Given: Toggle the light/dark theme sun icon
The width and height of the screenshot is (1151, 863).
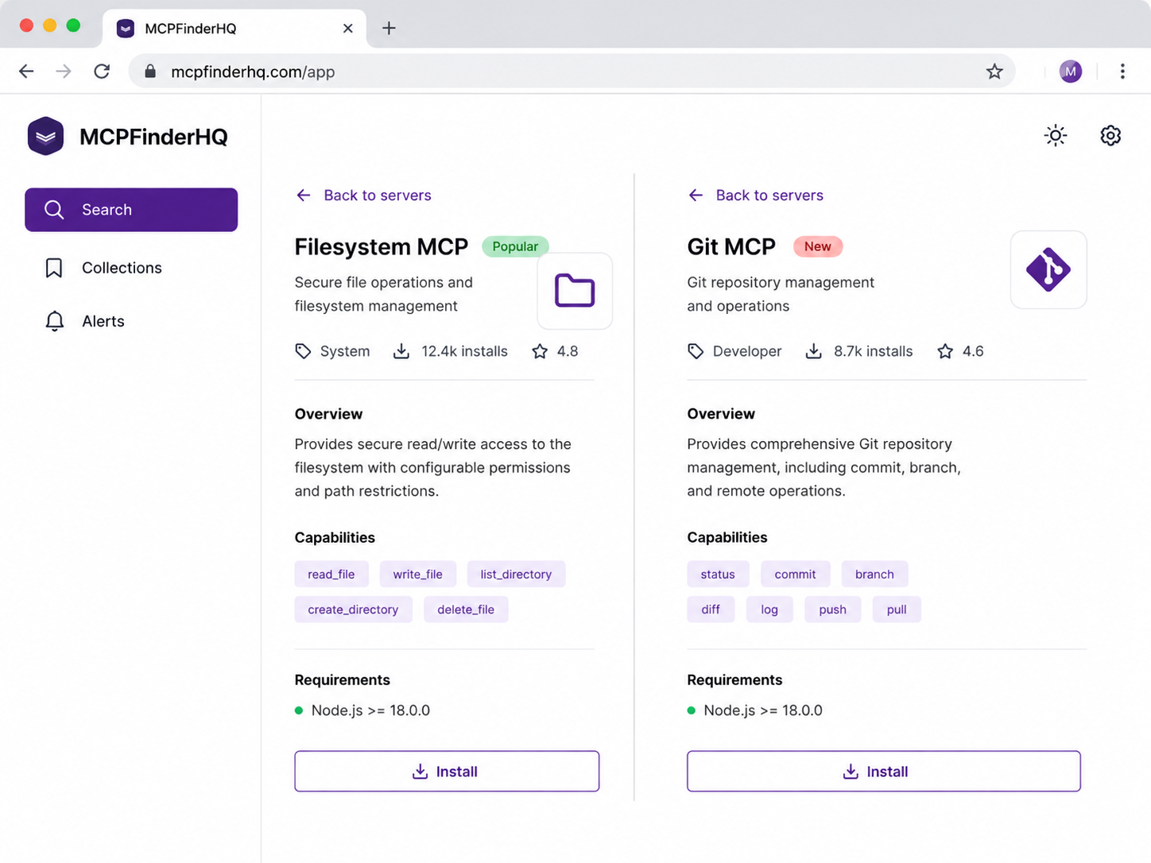Looking at the screenshot, I should pyautogui.click(x=1056, y=136).
